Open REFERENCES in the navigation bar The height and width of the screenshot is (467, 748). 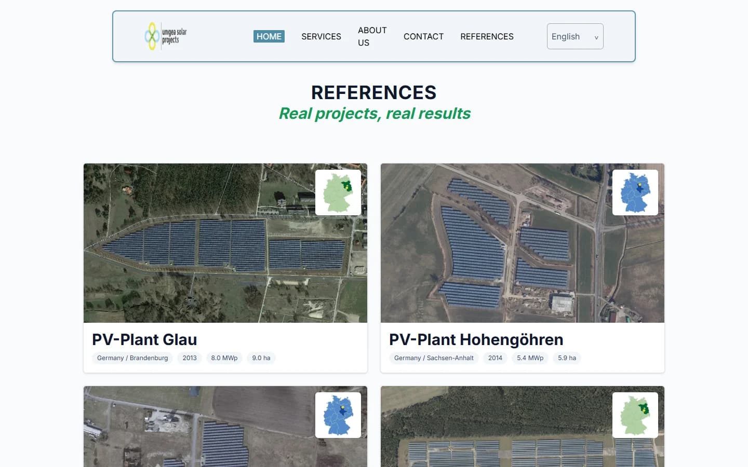coord(487,36)
